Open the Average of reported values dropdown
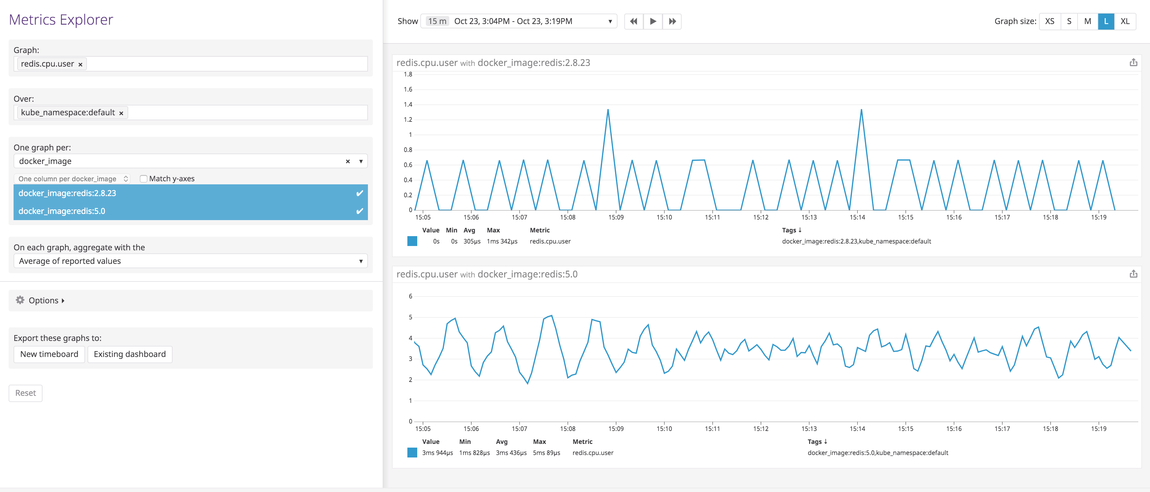The height and width of the screenshot is (492, 1150). (x=361, y=261)
